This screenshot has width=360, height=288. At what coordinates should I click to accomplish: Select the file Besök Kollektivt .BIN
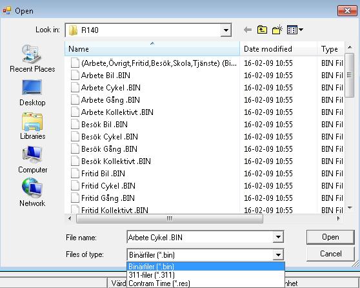(116, 161)
